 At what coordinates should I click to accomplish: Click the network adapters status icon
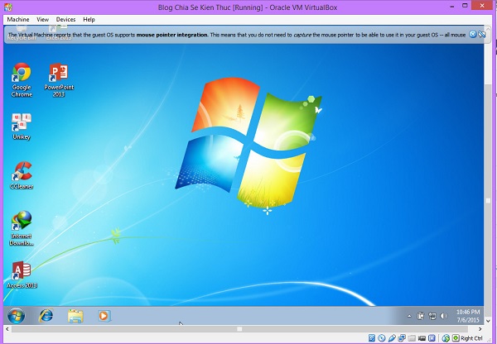[402, 338]
